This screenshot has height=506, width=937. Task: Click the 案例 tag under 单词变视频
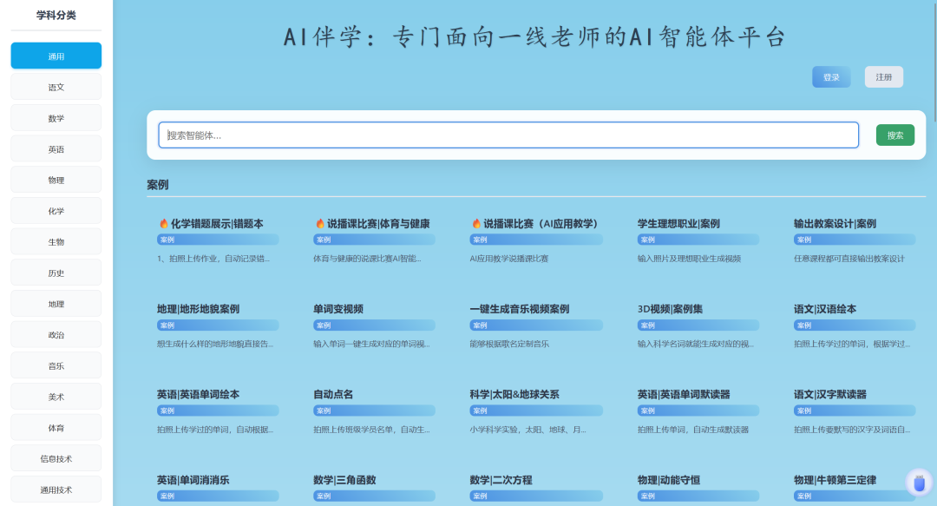click(x=374, y=325)
